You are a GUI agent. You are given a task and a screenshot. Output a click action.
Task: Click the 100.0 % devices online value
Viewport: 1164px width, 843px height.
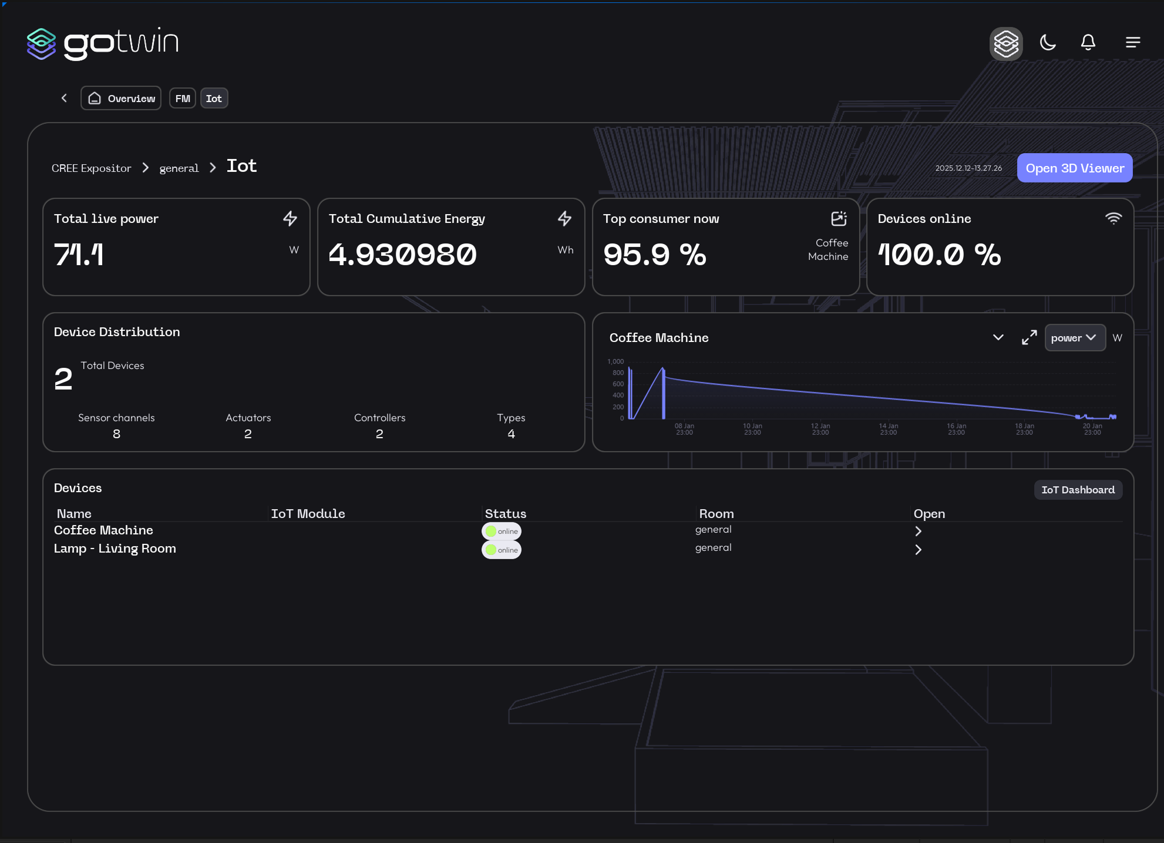[940, 255]
